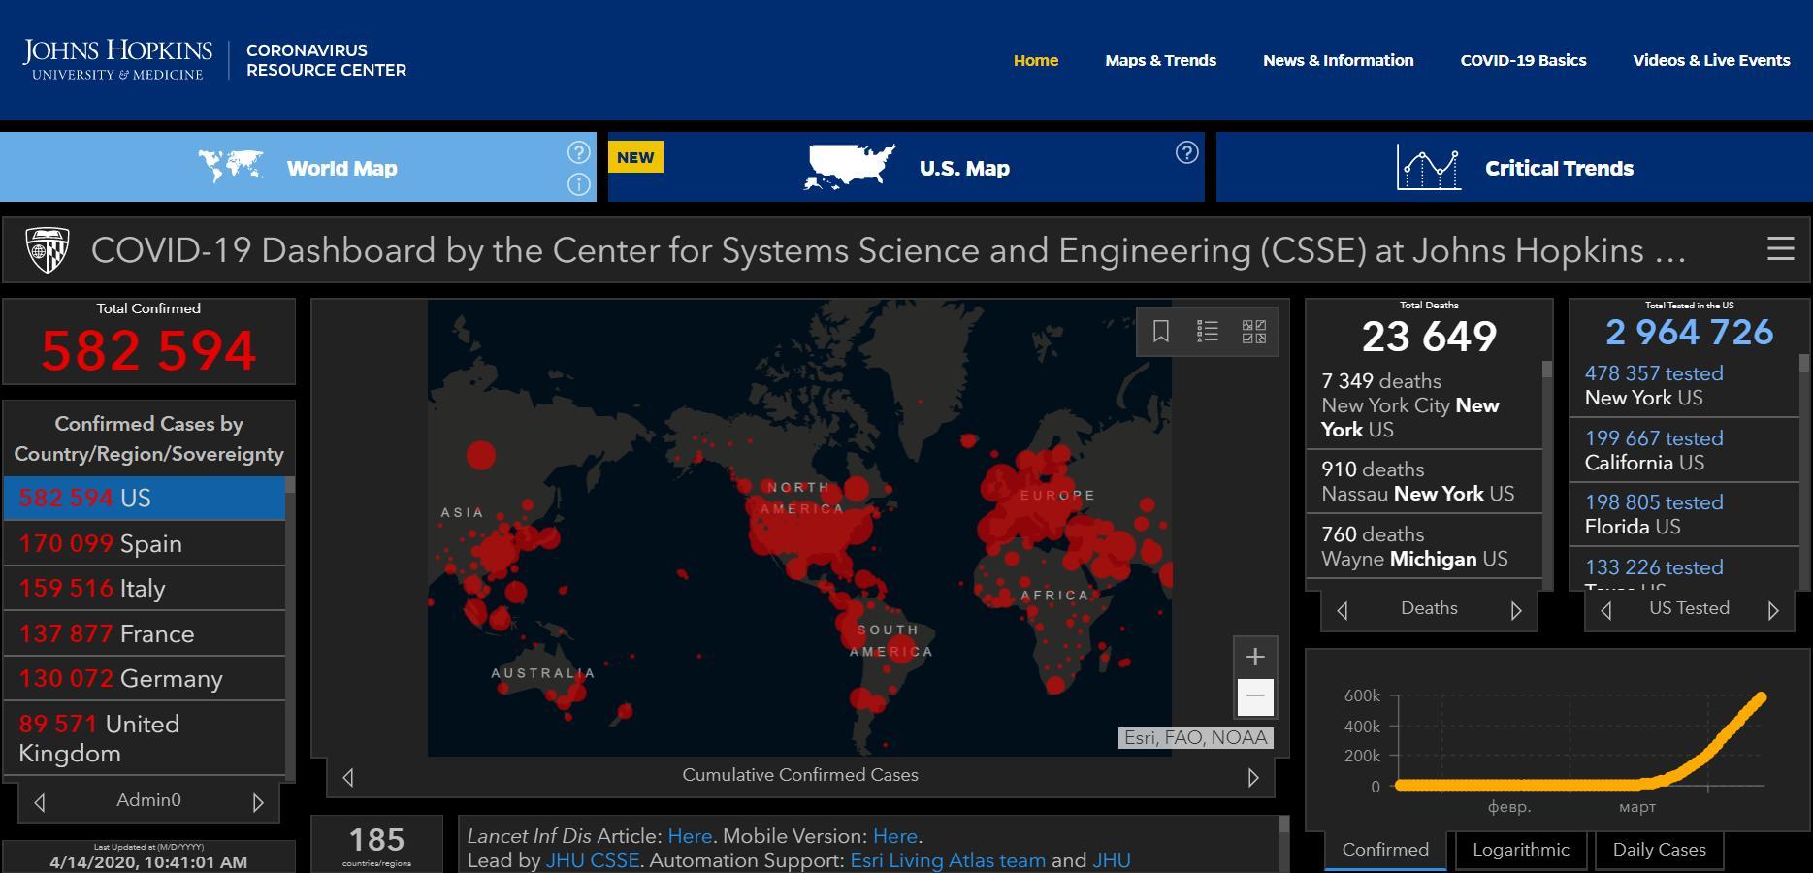Select US in the country list
The image size is (1813, 873).
coord(145,499)
